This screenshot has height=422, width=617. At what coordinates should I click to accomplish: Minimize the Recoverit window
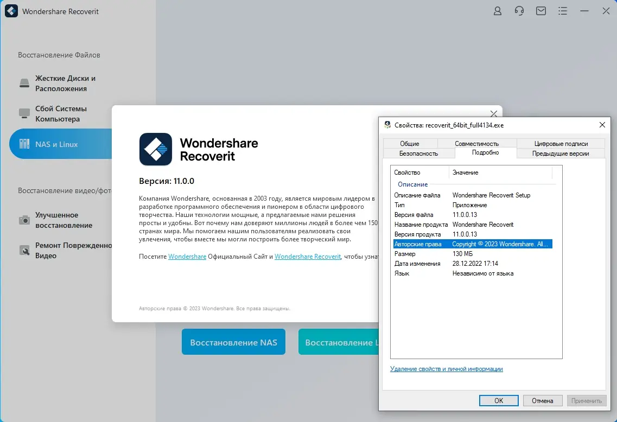(584, 11)
